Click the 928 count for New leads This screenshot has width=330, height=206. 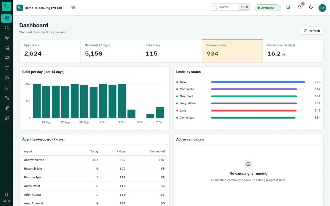(318, 82)
